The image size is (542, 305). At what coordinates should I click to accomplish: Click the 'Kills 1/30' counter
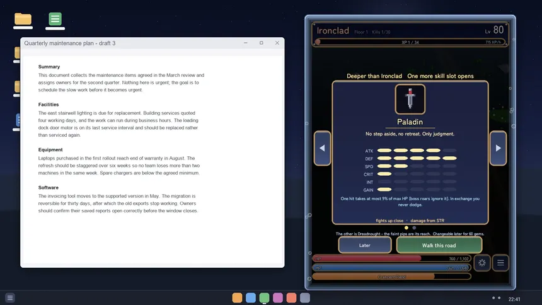[x=381, y=32]
